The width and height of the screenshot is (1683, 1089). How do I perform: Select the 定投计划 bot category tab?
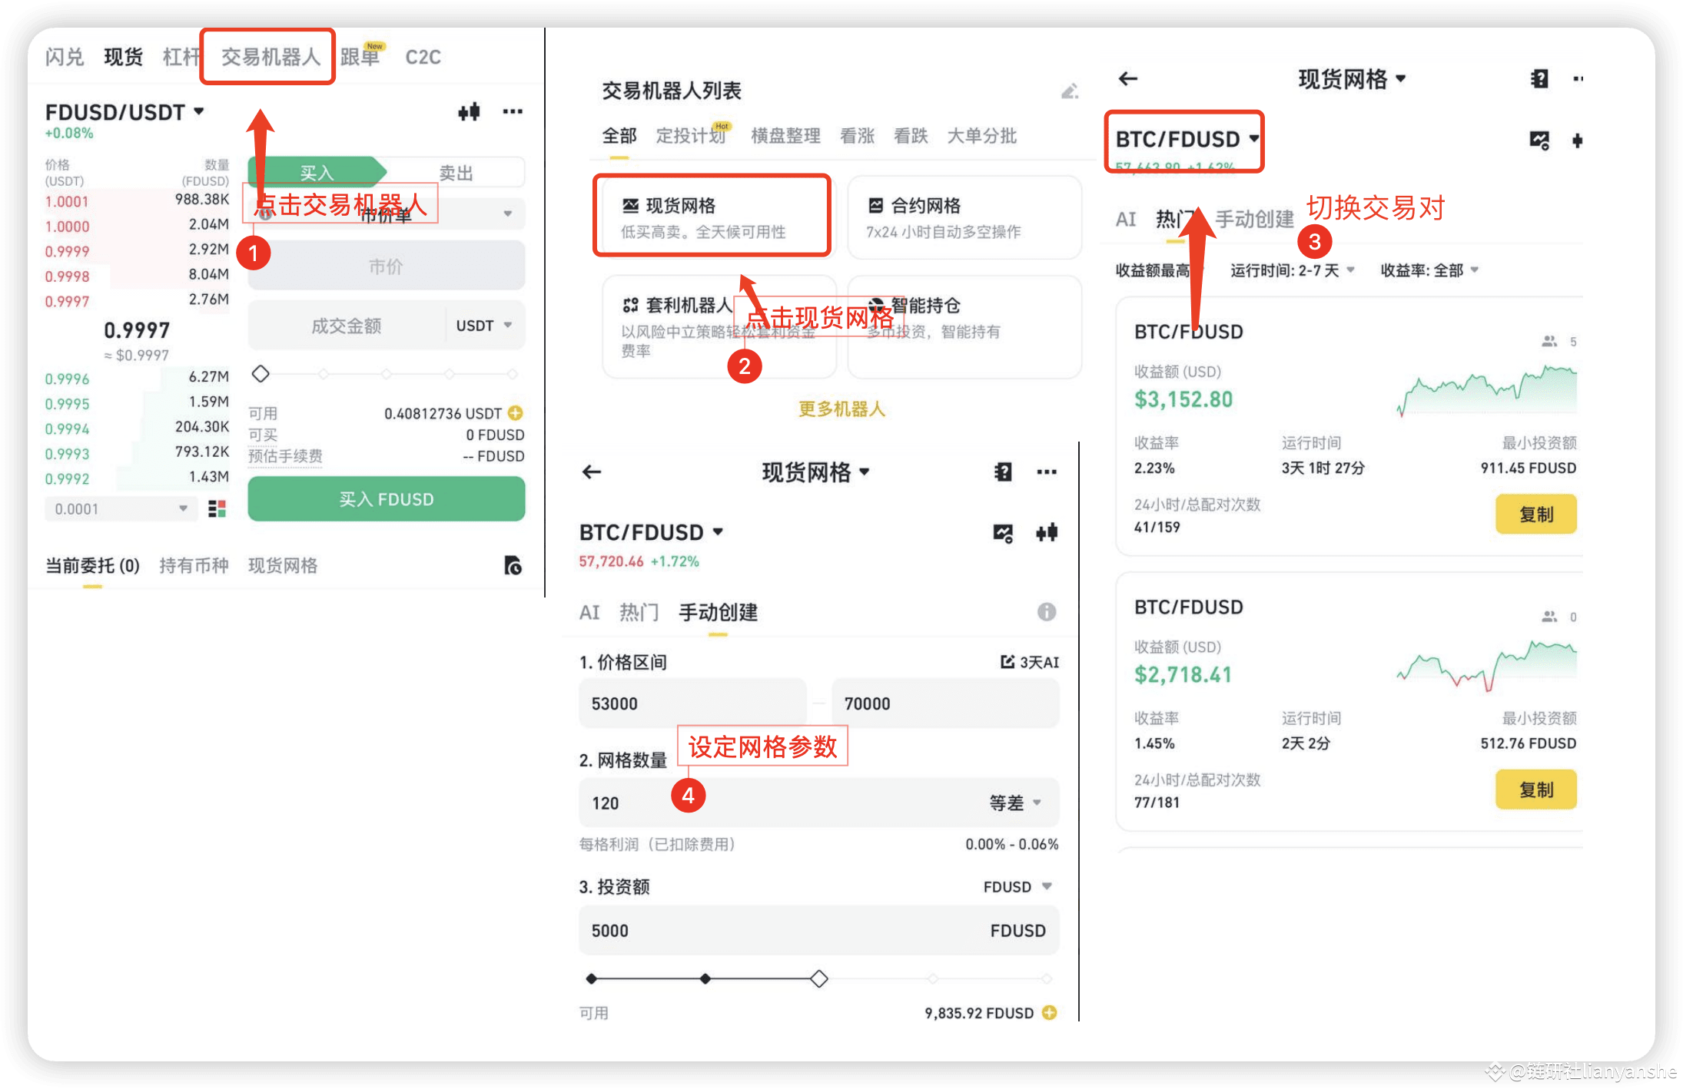[689, 136]
